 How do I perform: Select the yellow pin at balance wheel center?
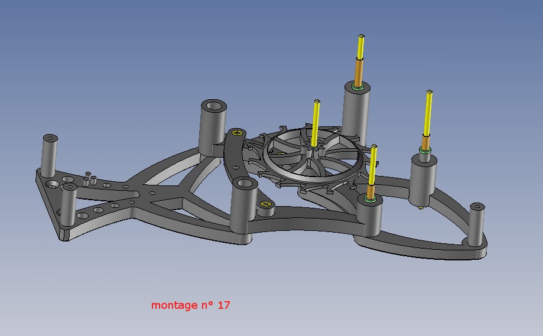tap(315, 123)
